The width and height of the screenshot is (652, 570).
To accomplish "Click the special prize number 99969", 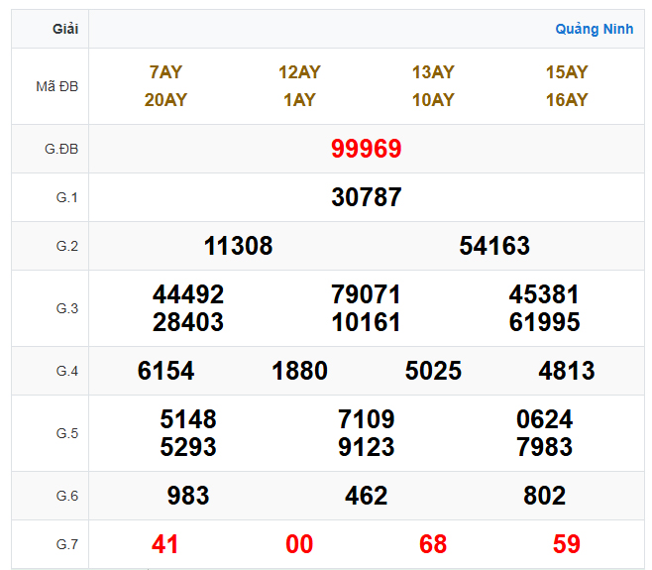I will pyautogui.click(x=366, y=149).
